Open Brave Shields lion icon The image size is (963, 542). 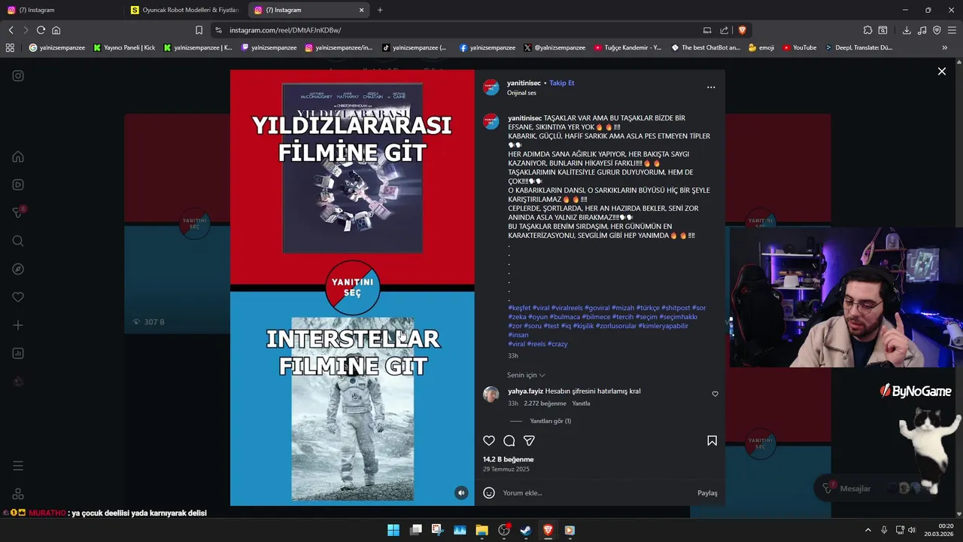742,30
